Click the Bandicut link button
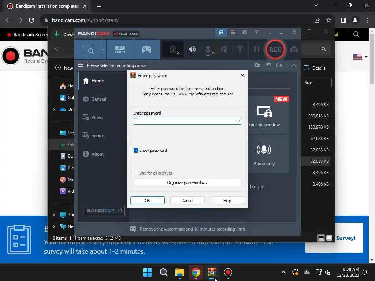The width and height of the screenshot is (375, 281). (104, 210)
